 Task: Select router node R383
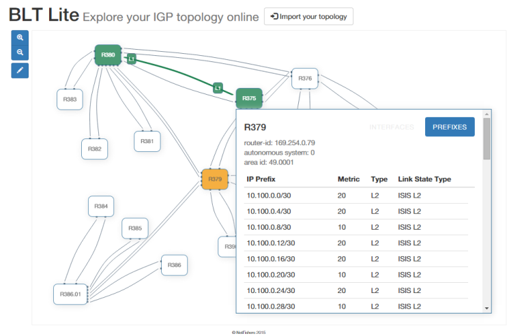tap(70, 100)
